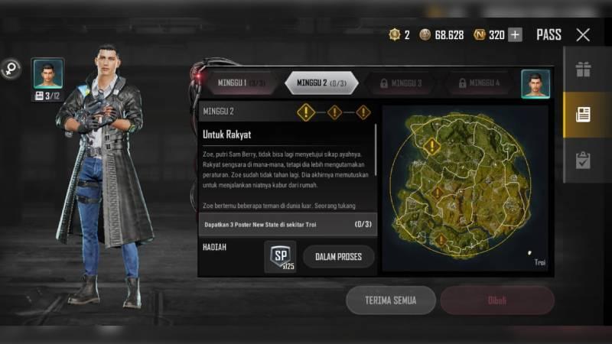Click the DALAM PROSES button
This screenshot has height=344, width=612.
tap(338, 257)
